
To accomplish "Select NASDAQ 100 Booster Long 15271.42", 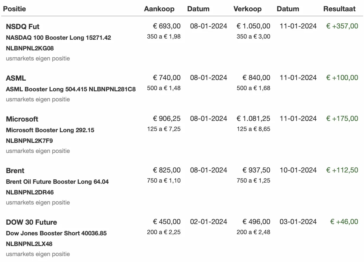I will [x=59, y=38].
